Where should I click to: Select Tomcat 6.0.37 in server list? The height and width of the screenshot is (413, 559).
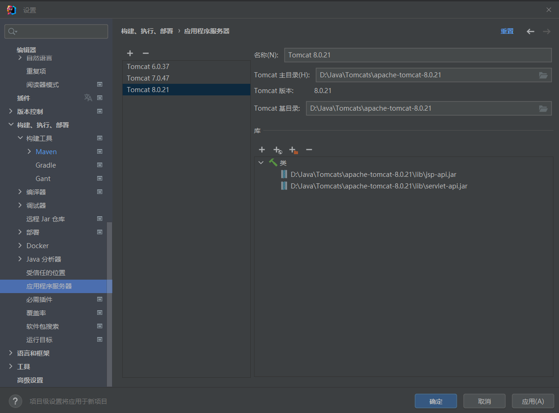pos(186,67)
